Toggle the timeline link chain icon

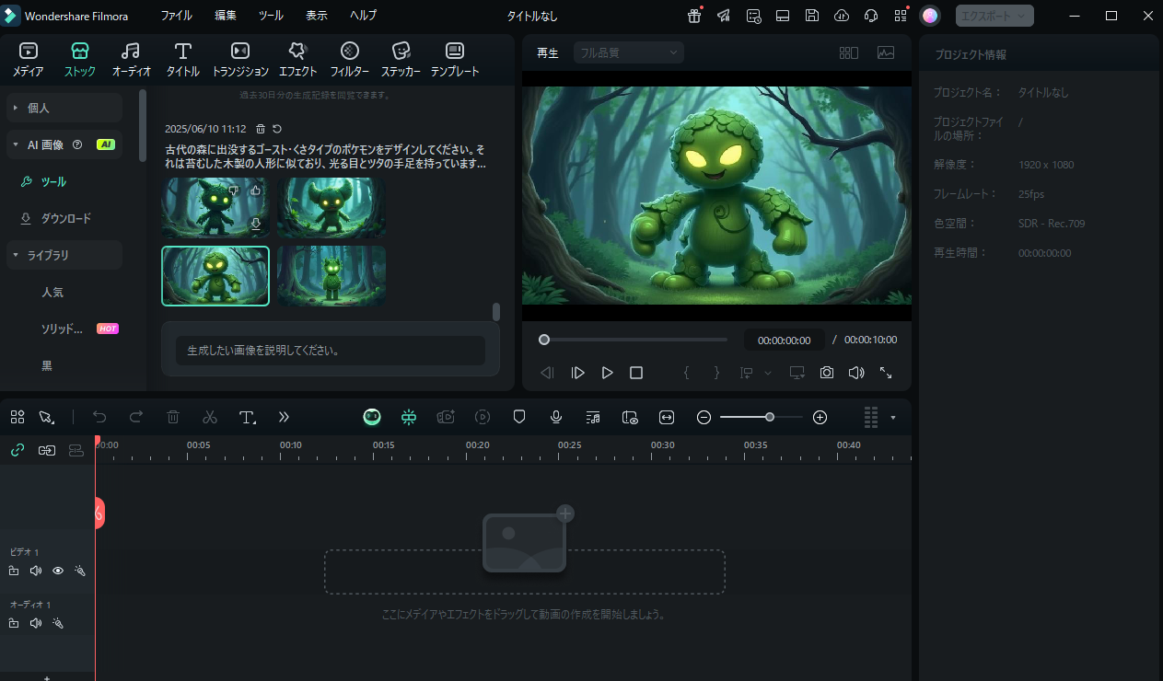17,450
